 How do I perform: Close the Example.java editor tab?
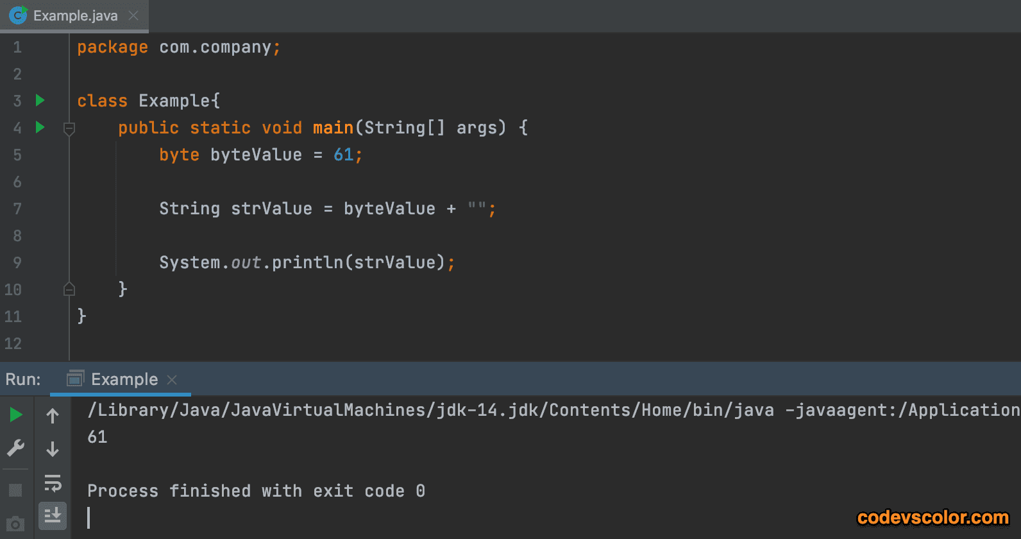click(x=133, y=15)
